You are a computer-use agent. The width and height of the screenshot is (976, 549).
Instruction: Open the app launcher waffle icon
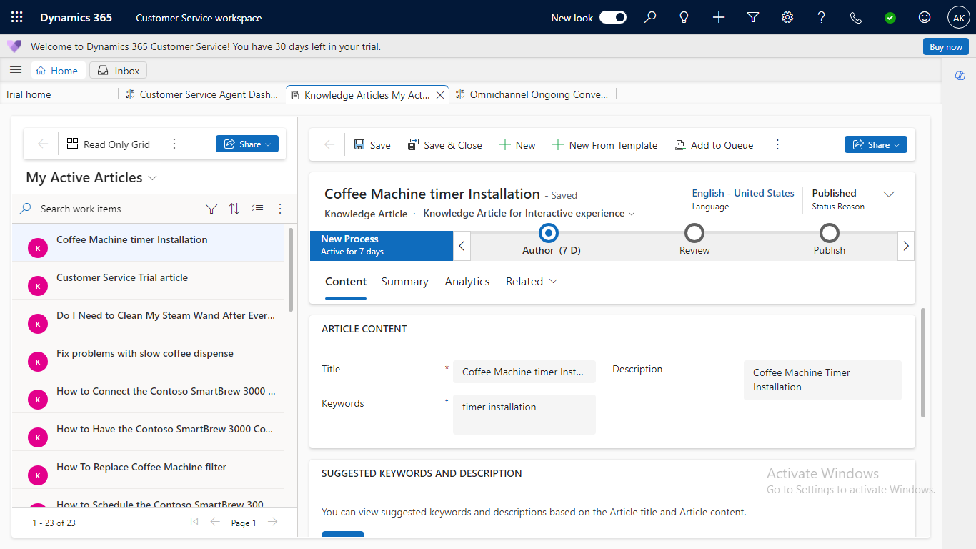click(17, 18)
